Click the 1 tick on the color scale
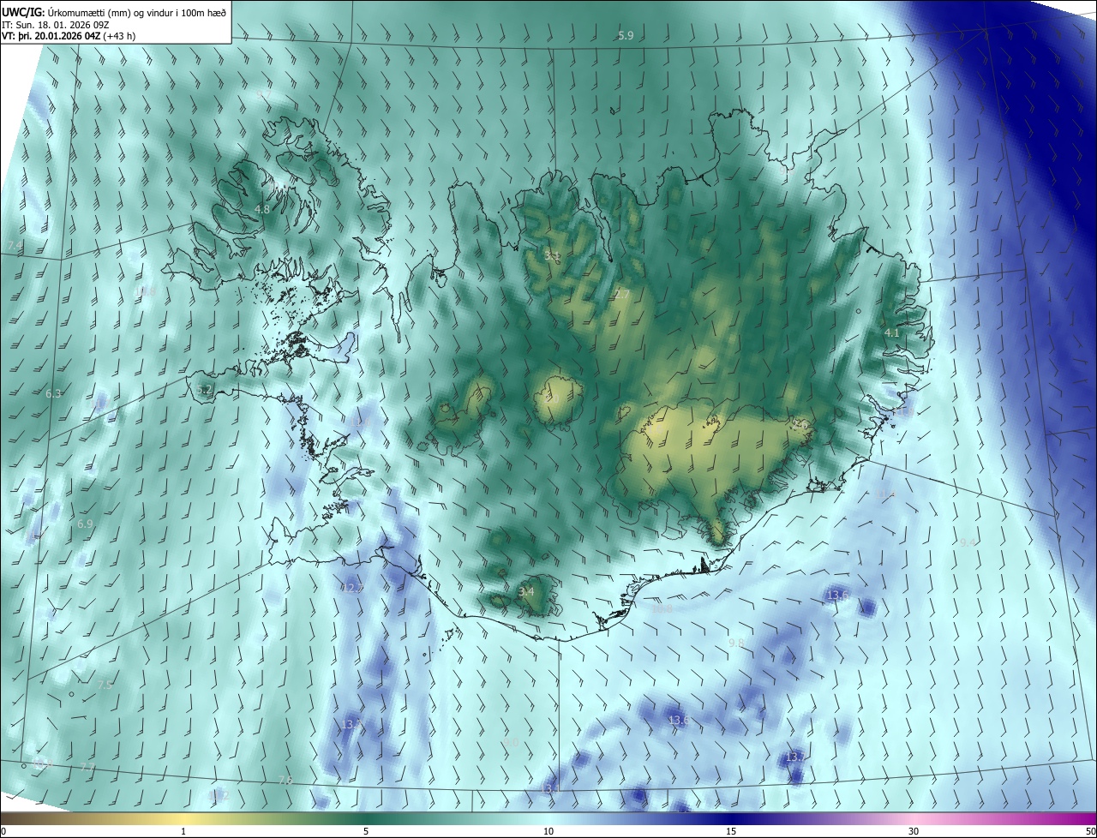The height and width of the screenshot is (838, 1097). coord(183,831)
